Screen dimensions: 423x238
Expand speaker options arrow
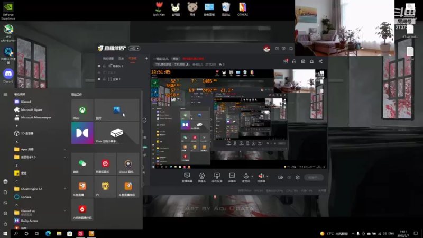[268, 177]
